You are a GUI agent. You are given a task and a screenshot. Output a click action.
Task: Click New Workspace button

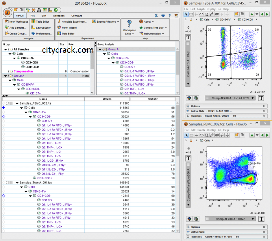click(x=17, y=21)
